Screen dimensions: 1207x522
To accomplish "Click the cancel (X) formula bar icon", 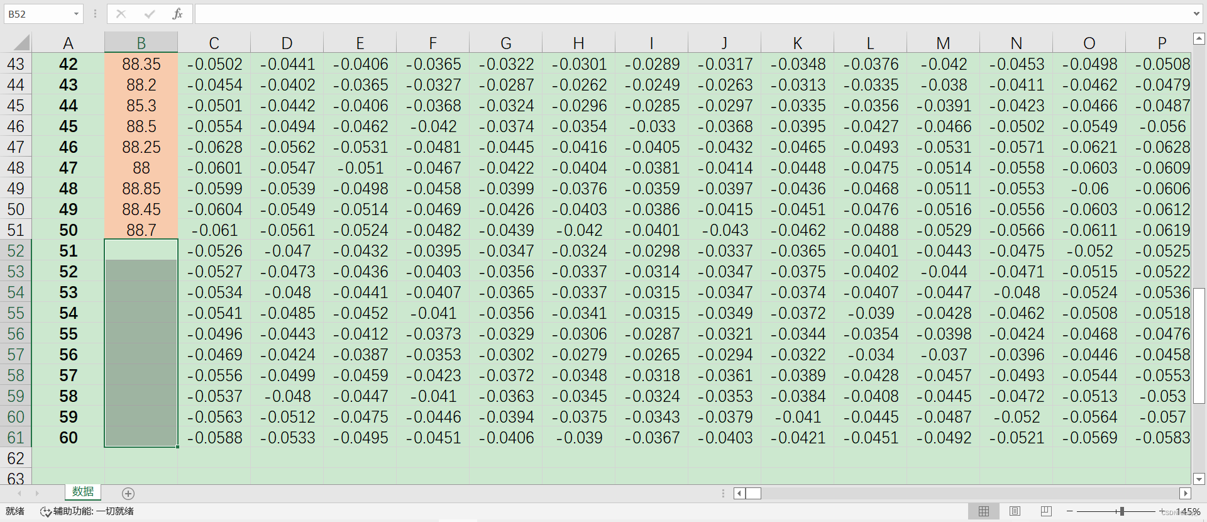I will point(121,14).
